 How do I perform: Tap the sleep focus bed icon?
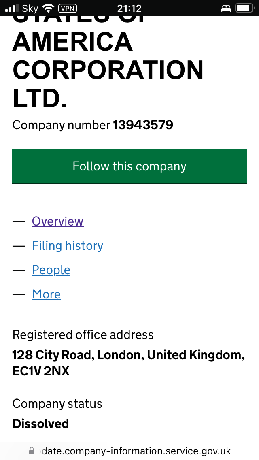point(226,8)
